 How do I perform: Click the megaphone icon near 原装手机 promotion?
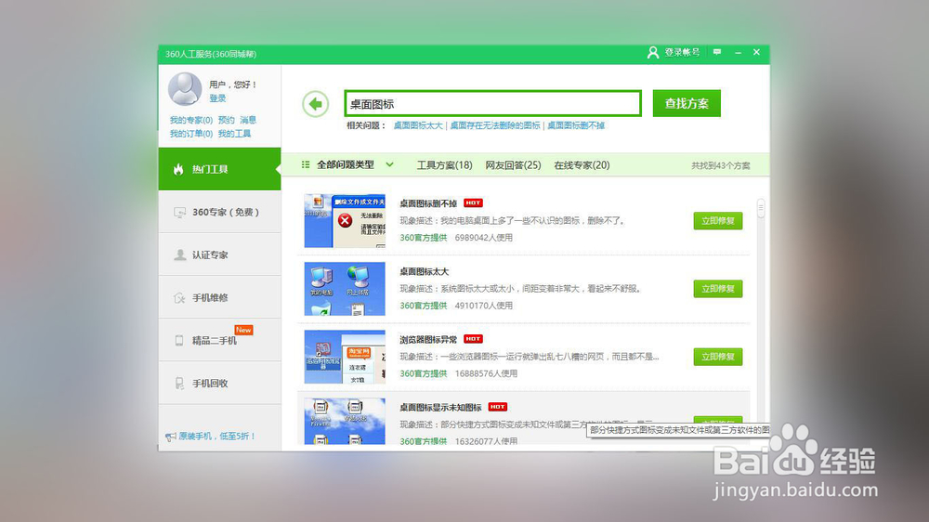[171, 437]
